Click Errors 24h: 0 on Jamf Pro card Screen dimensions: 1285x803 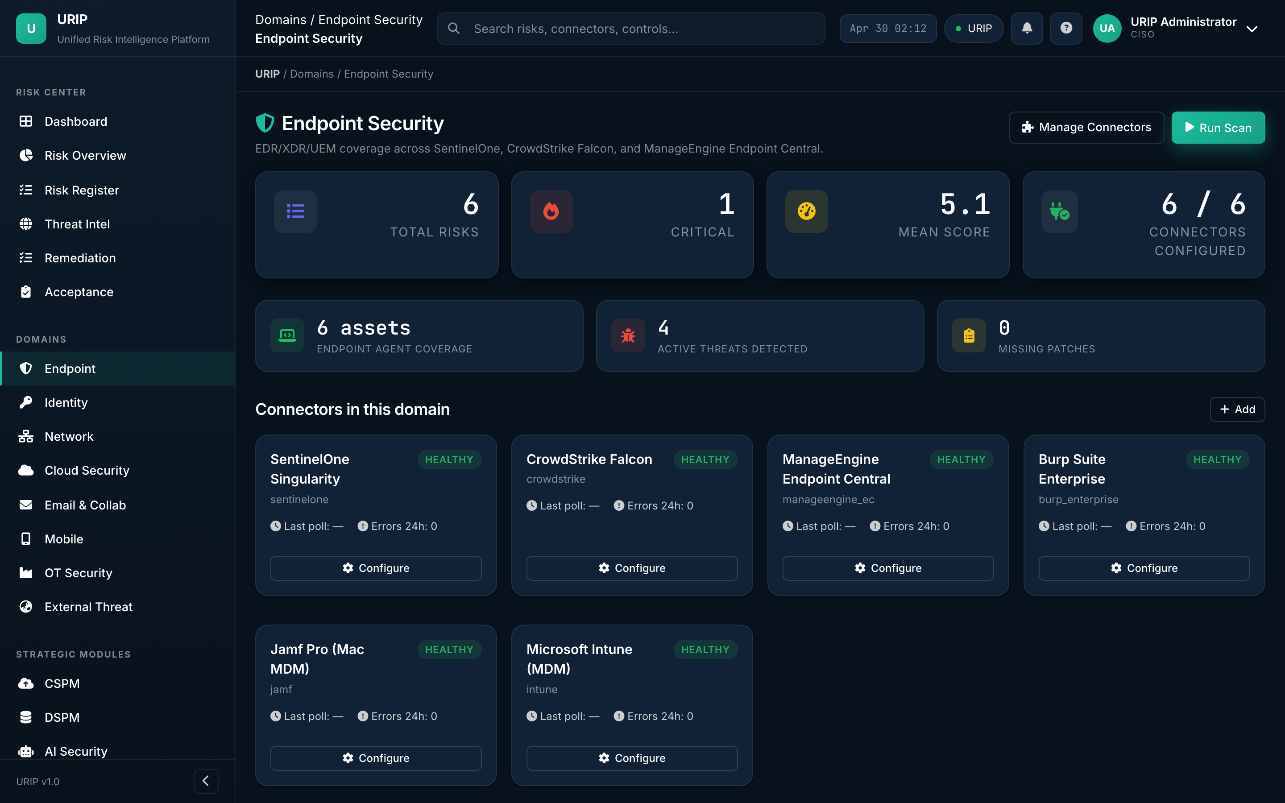point(397,716)
